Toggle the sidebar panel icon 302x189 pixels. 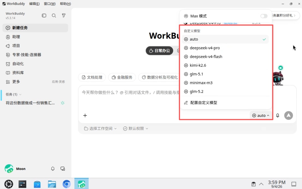(44, 16)
